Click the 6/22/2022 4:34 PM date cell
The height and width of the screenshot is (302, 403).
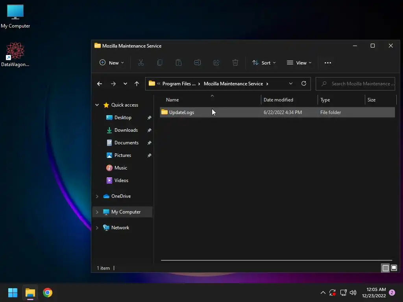[x=283, y=112]
